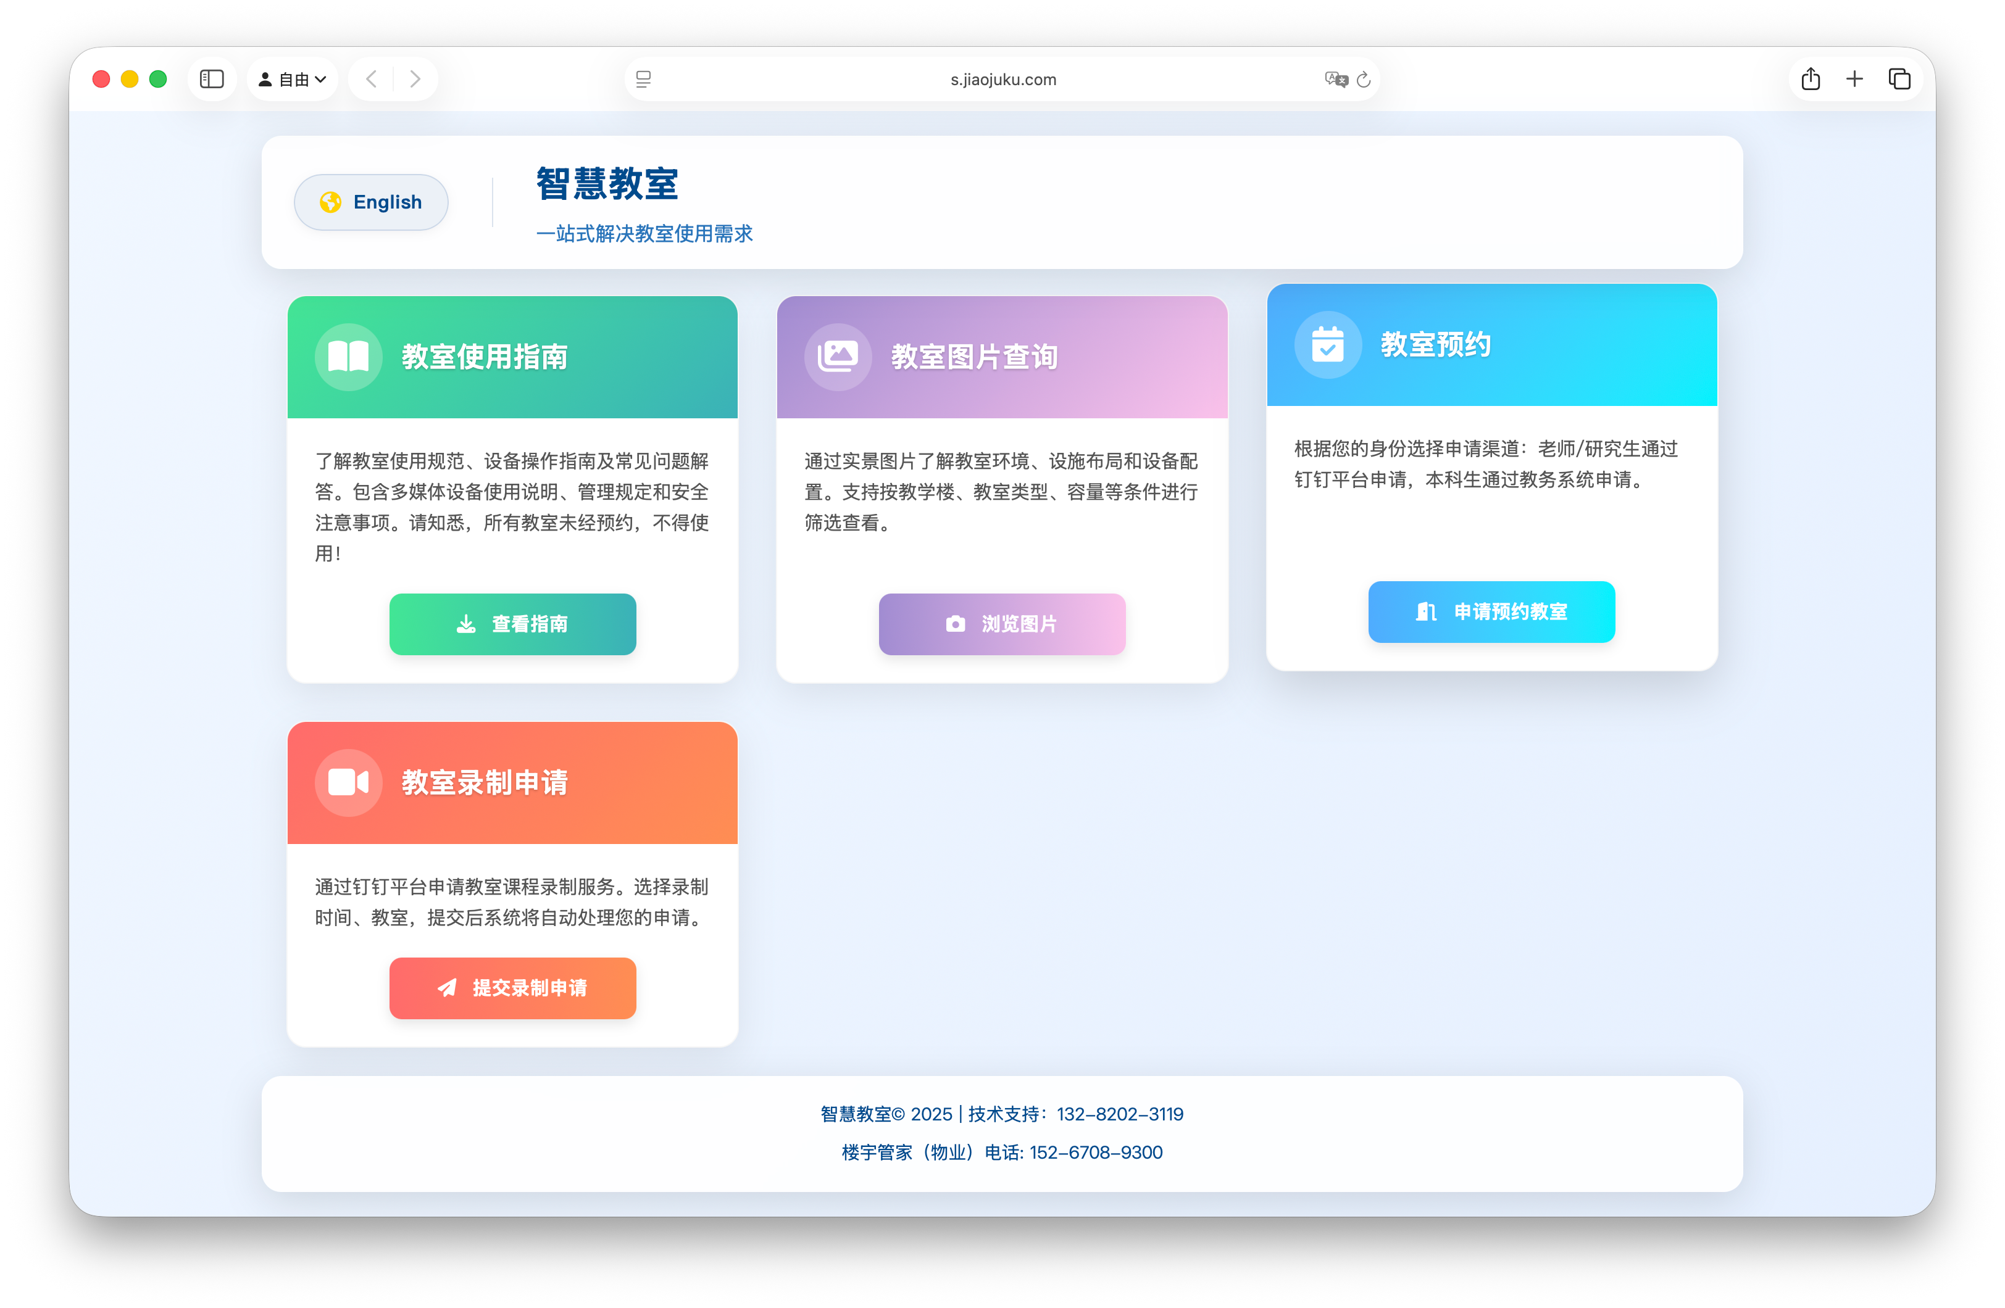Image resolution: width=2005 pixels, height=1308 pixels.
Task: Click the globe icon on English button
Action: coord(330,202)
